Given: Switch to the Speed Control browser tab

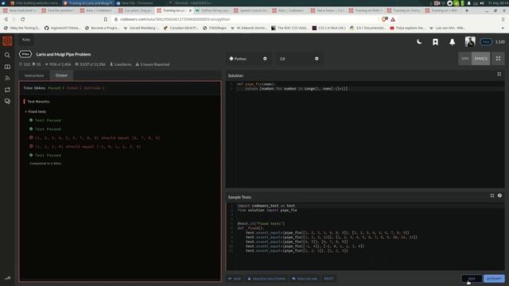Looking at the screenshot, I should click(251, 10).
